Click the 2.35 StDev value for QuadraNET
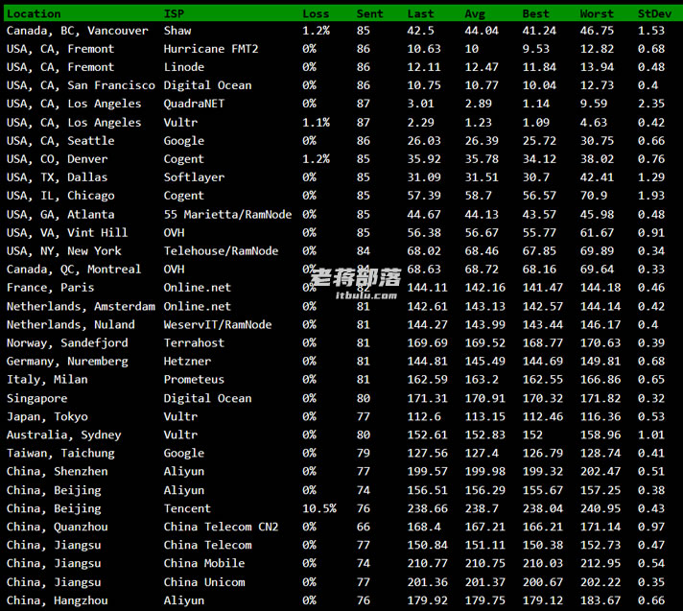Viewport: 683px width, 611px height. pyautogui.click(x=651, y=104)
